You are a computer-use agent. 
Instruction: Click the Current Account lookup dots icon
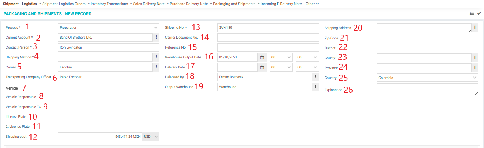pyautogui.click(x=156, y=38)
